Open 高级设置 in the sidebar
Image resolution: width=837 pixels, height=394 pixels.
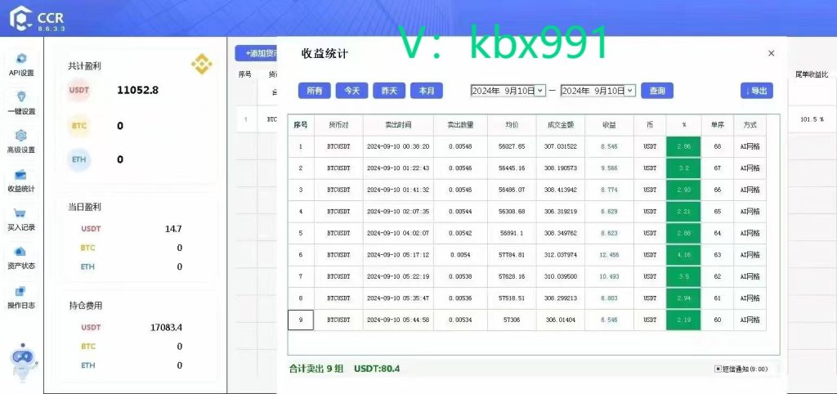point(21,141)
